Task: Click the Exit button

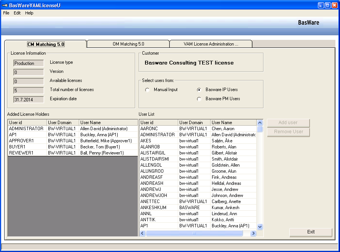Action: [x=311, y=232]
